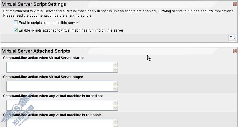Click down arrow in machine turned on box
The height and width of the screenshot is (127, 238).
point(115,108)
